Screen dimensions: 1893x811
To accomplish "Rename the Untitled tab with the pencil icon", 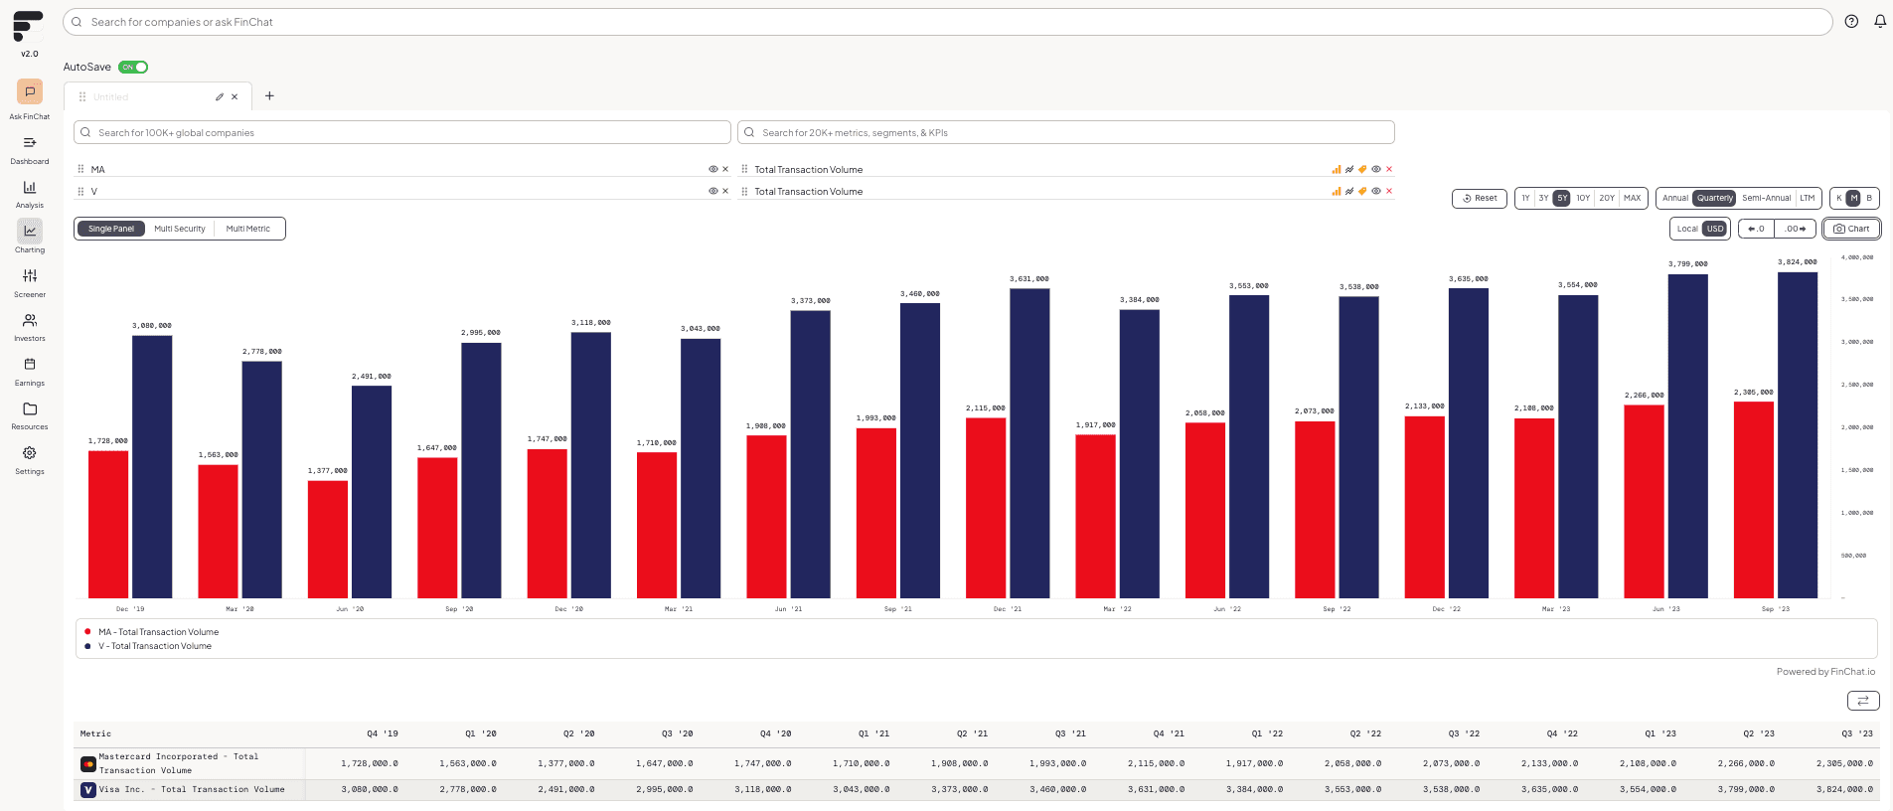I will 220,96.
